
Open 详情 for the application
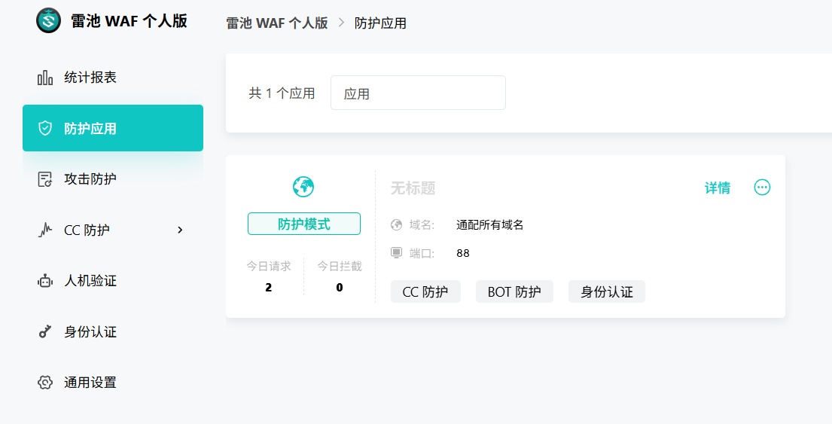click(x=717, y=188)
